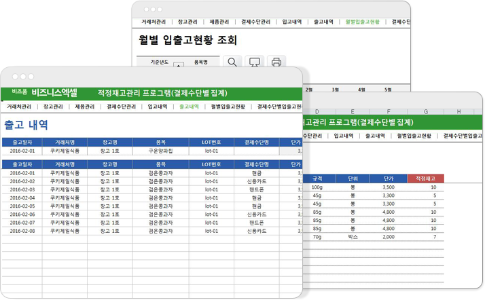Viewport: 485px width, 300px height.
Task: Click the 2,000 price cell
Action: coord(389,237)
